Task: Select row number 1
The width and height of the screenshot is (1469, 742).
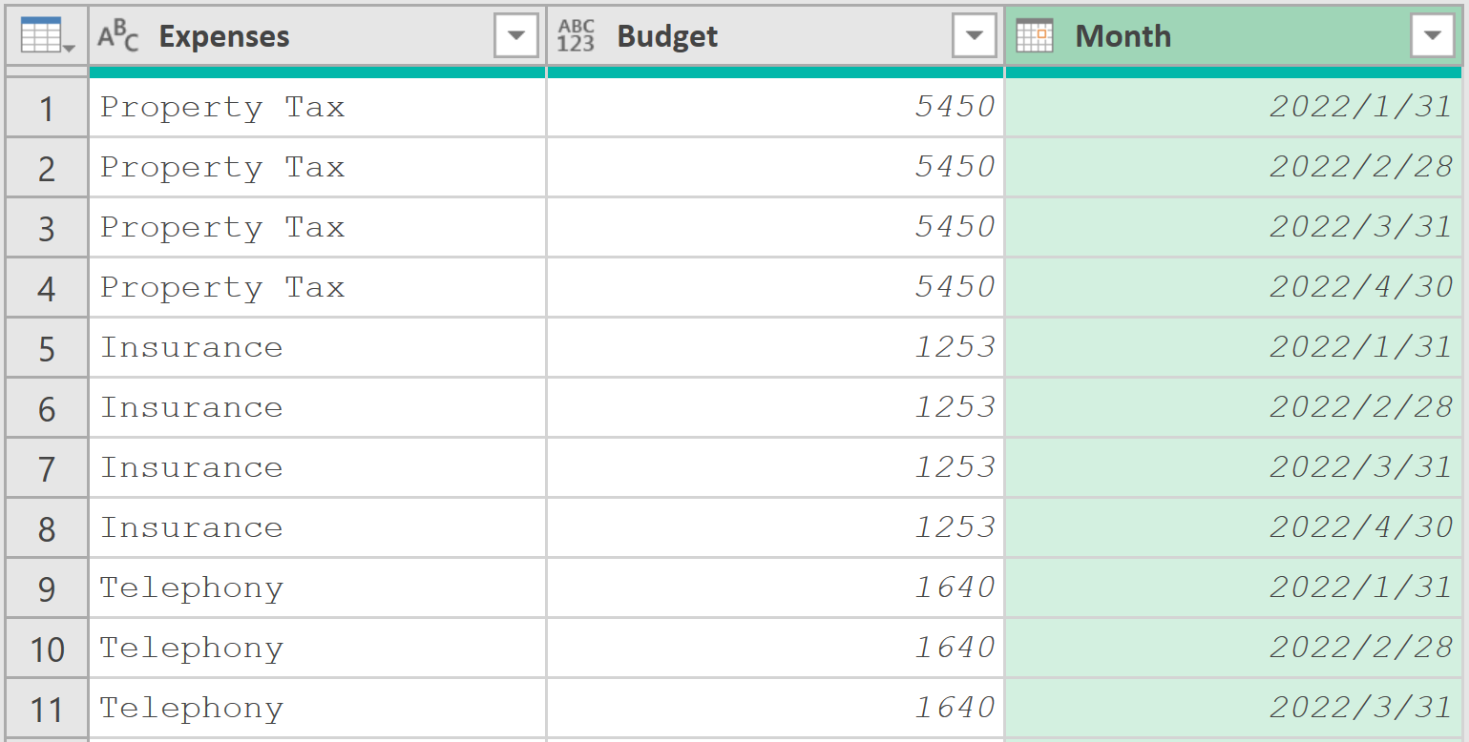Action: 47,108
